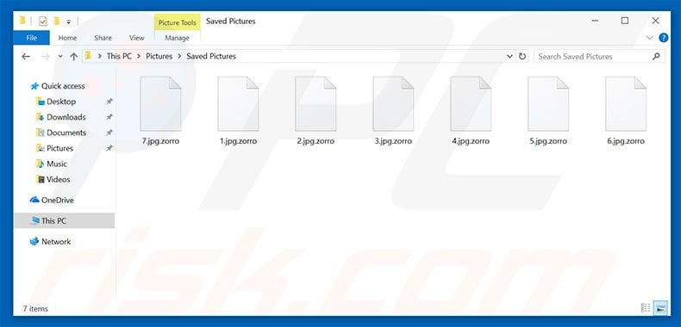This screenshot has width=681, height=327.
Task: Open Downloads in Quick access
Action: tap(66, 117)
